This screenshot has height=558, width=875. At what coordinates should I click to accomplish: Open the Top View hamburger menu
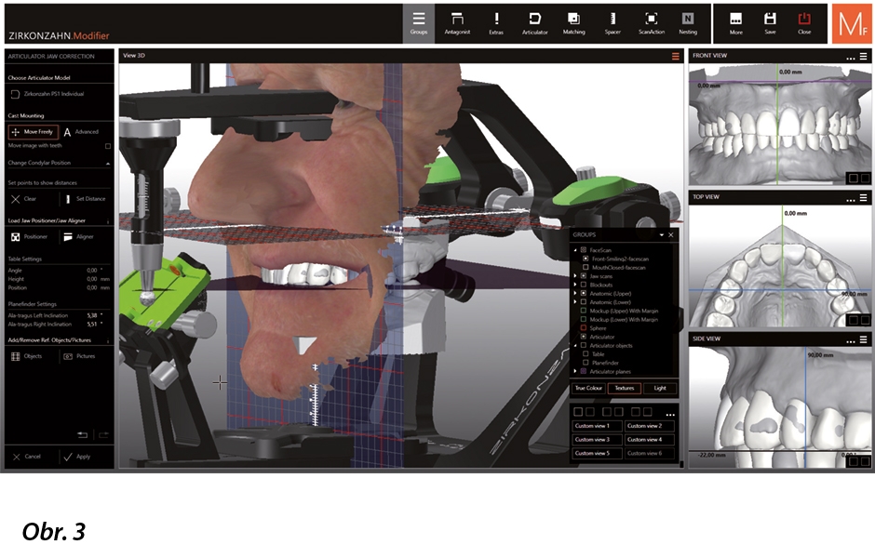pos(863,198)
